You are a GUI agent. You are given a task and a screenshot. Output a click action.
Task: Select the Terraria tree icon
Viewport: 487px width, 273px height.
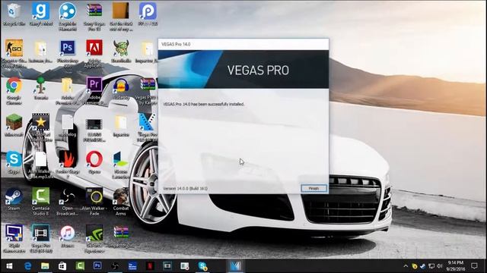(x=40, y=88)
